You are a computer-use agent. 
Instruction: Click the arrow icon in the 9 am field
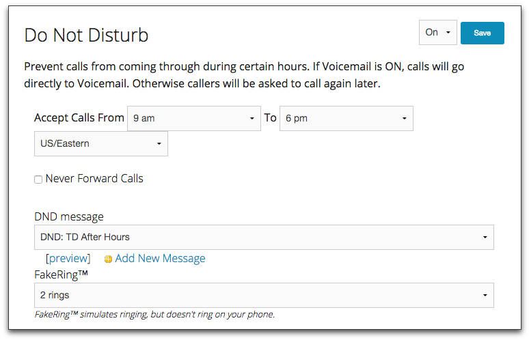pyautogui.click(x=252, y=118)
